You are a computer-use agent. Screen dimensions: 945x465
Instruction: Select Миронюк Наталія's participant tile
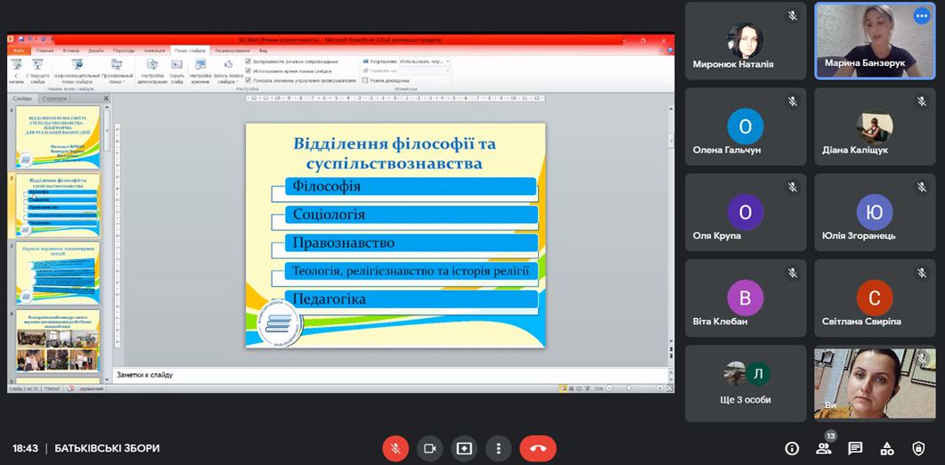tap(745, 41)
